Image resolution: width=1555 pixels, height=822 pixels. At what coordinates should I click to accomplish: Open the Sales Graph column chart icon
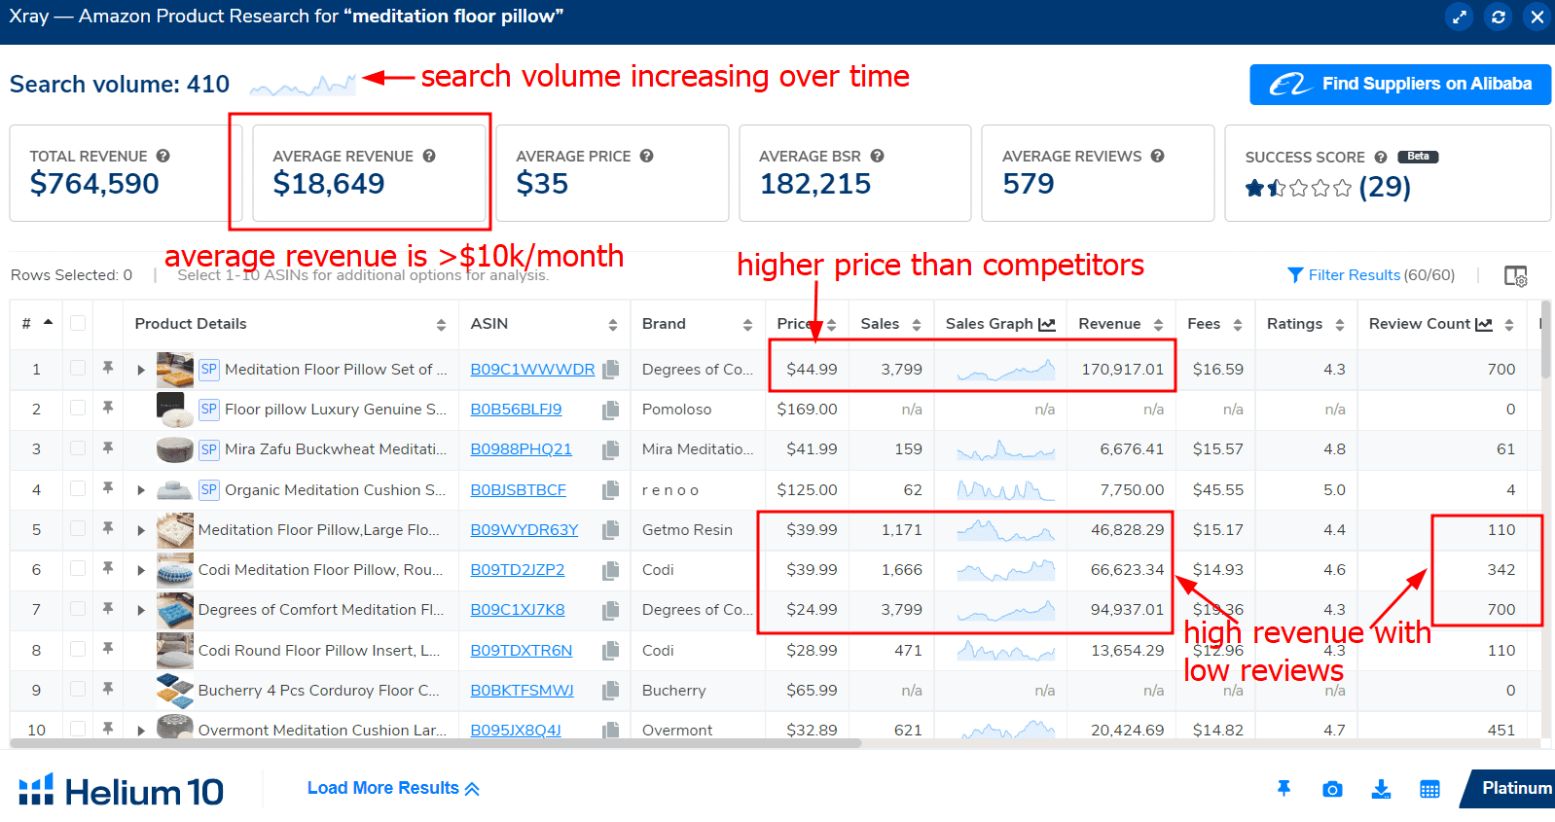coord(1047,324)
